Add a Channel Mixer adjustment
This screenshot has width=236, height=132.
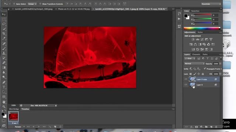(x=209, y=44)
